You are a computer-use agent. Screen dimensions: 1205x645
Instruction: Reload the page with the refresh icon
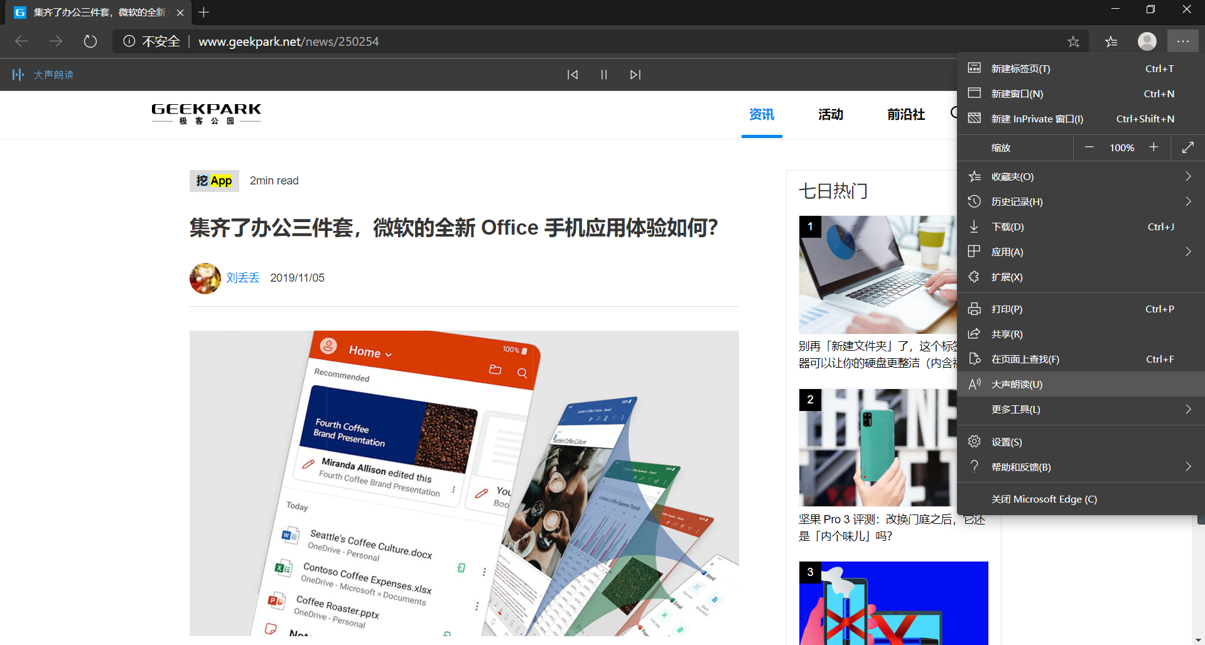(x=90, y=41)
